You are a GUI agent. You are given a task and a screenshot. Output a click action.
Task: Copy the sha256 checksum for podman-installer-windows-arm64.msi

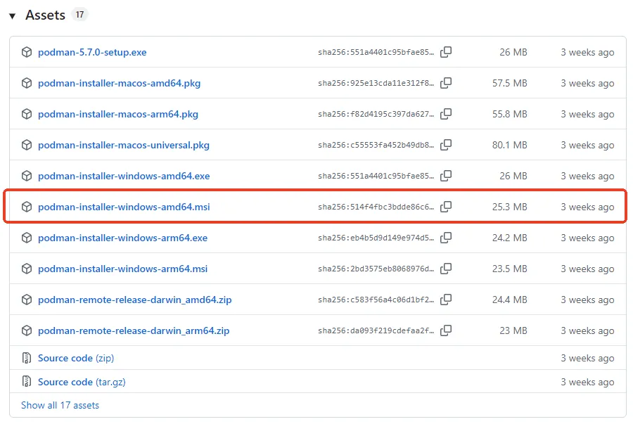click(x=446, y=269)
